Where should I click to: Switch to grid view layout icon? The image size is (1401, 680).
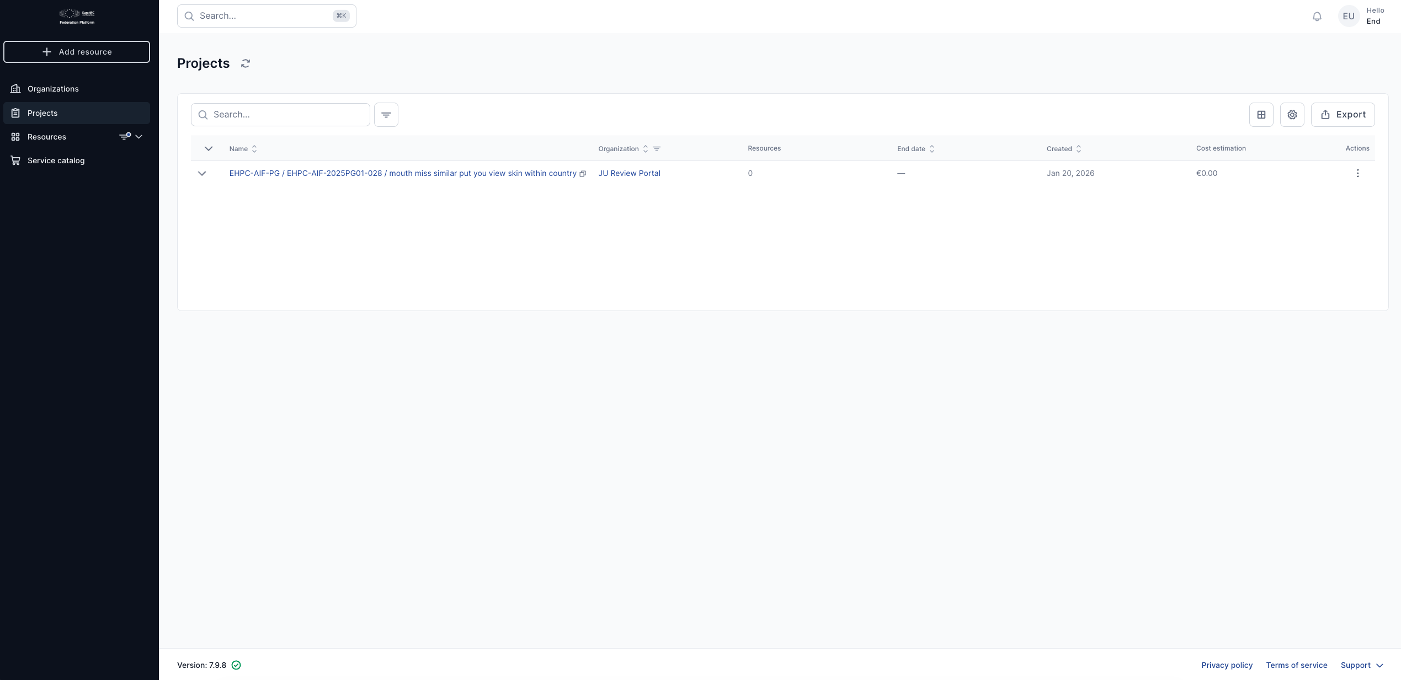(x=1261, y=115)
